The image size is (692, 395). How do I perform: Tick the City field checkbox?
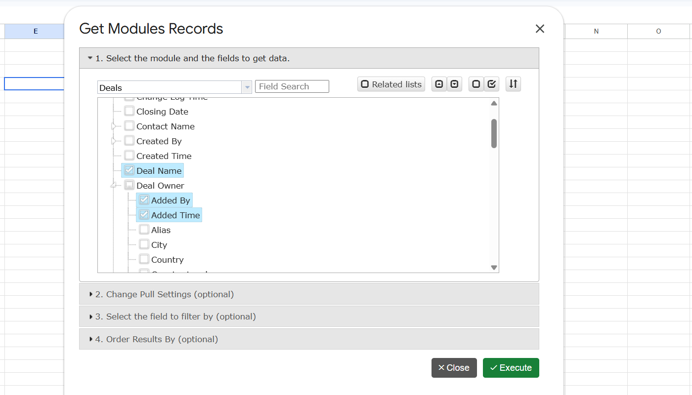tap(144, 244)
